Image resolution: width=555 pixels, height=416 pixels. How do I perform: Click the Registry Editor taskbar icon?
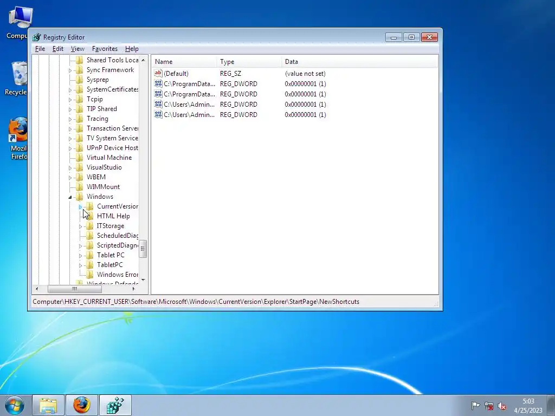click(115, 405)
